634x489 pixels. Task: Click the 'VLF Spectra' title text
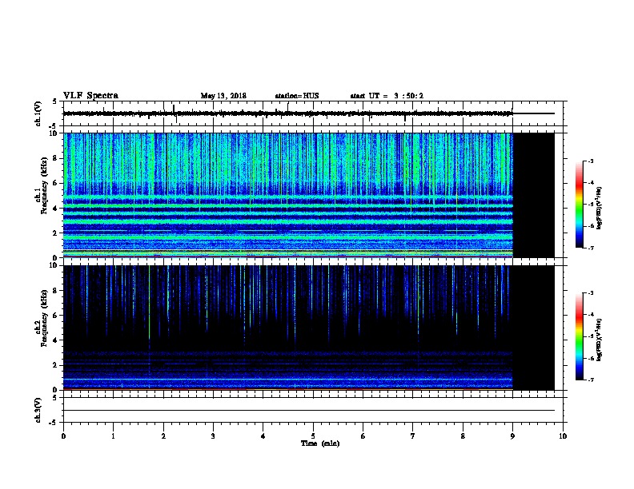[x=90, y=96]
